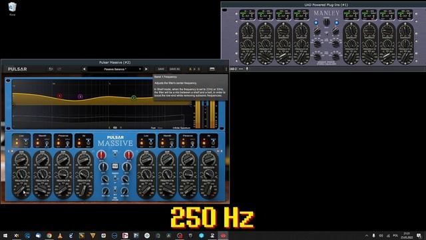Click the redo arrow in Pulsar toolbar
Viewport: 426px width, 240px height.
click(x=59, y=69)
